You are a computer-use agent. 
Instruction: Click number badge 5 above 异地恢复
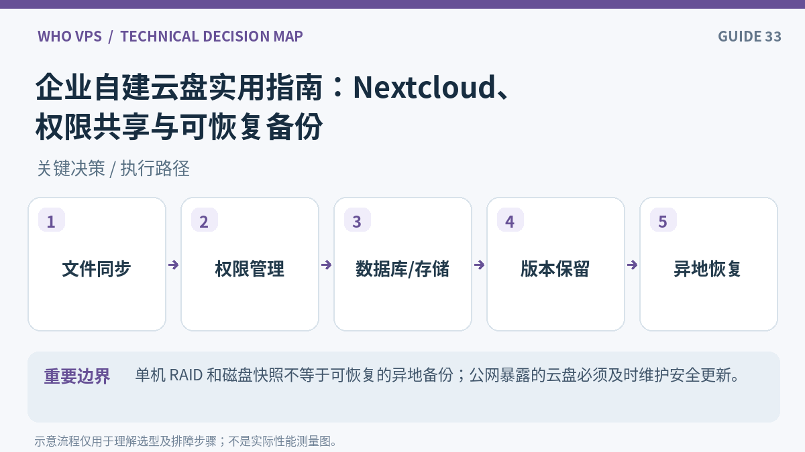[x=663, y=220]
